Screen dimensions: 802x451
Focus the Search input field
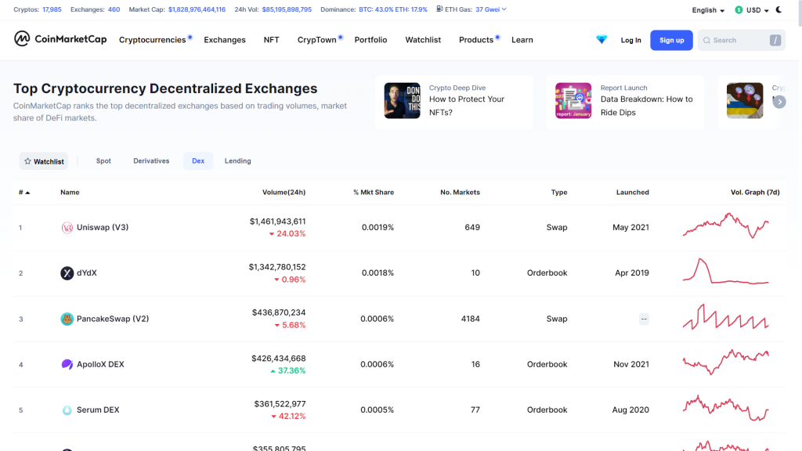pos(741,41)
